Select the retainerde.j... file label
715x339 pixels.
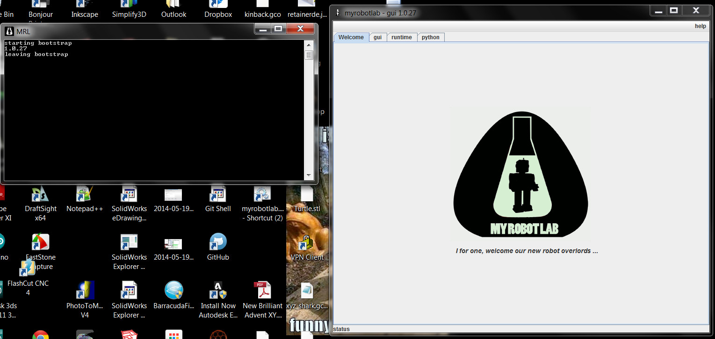pyautogui.click(x=307, y=14)
